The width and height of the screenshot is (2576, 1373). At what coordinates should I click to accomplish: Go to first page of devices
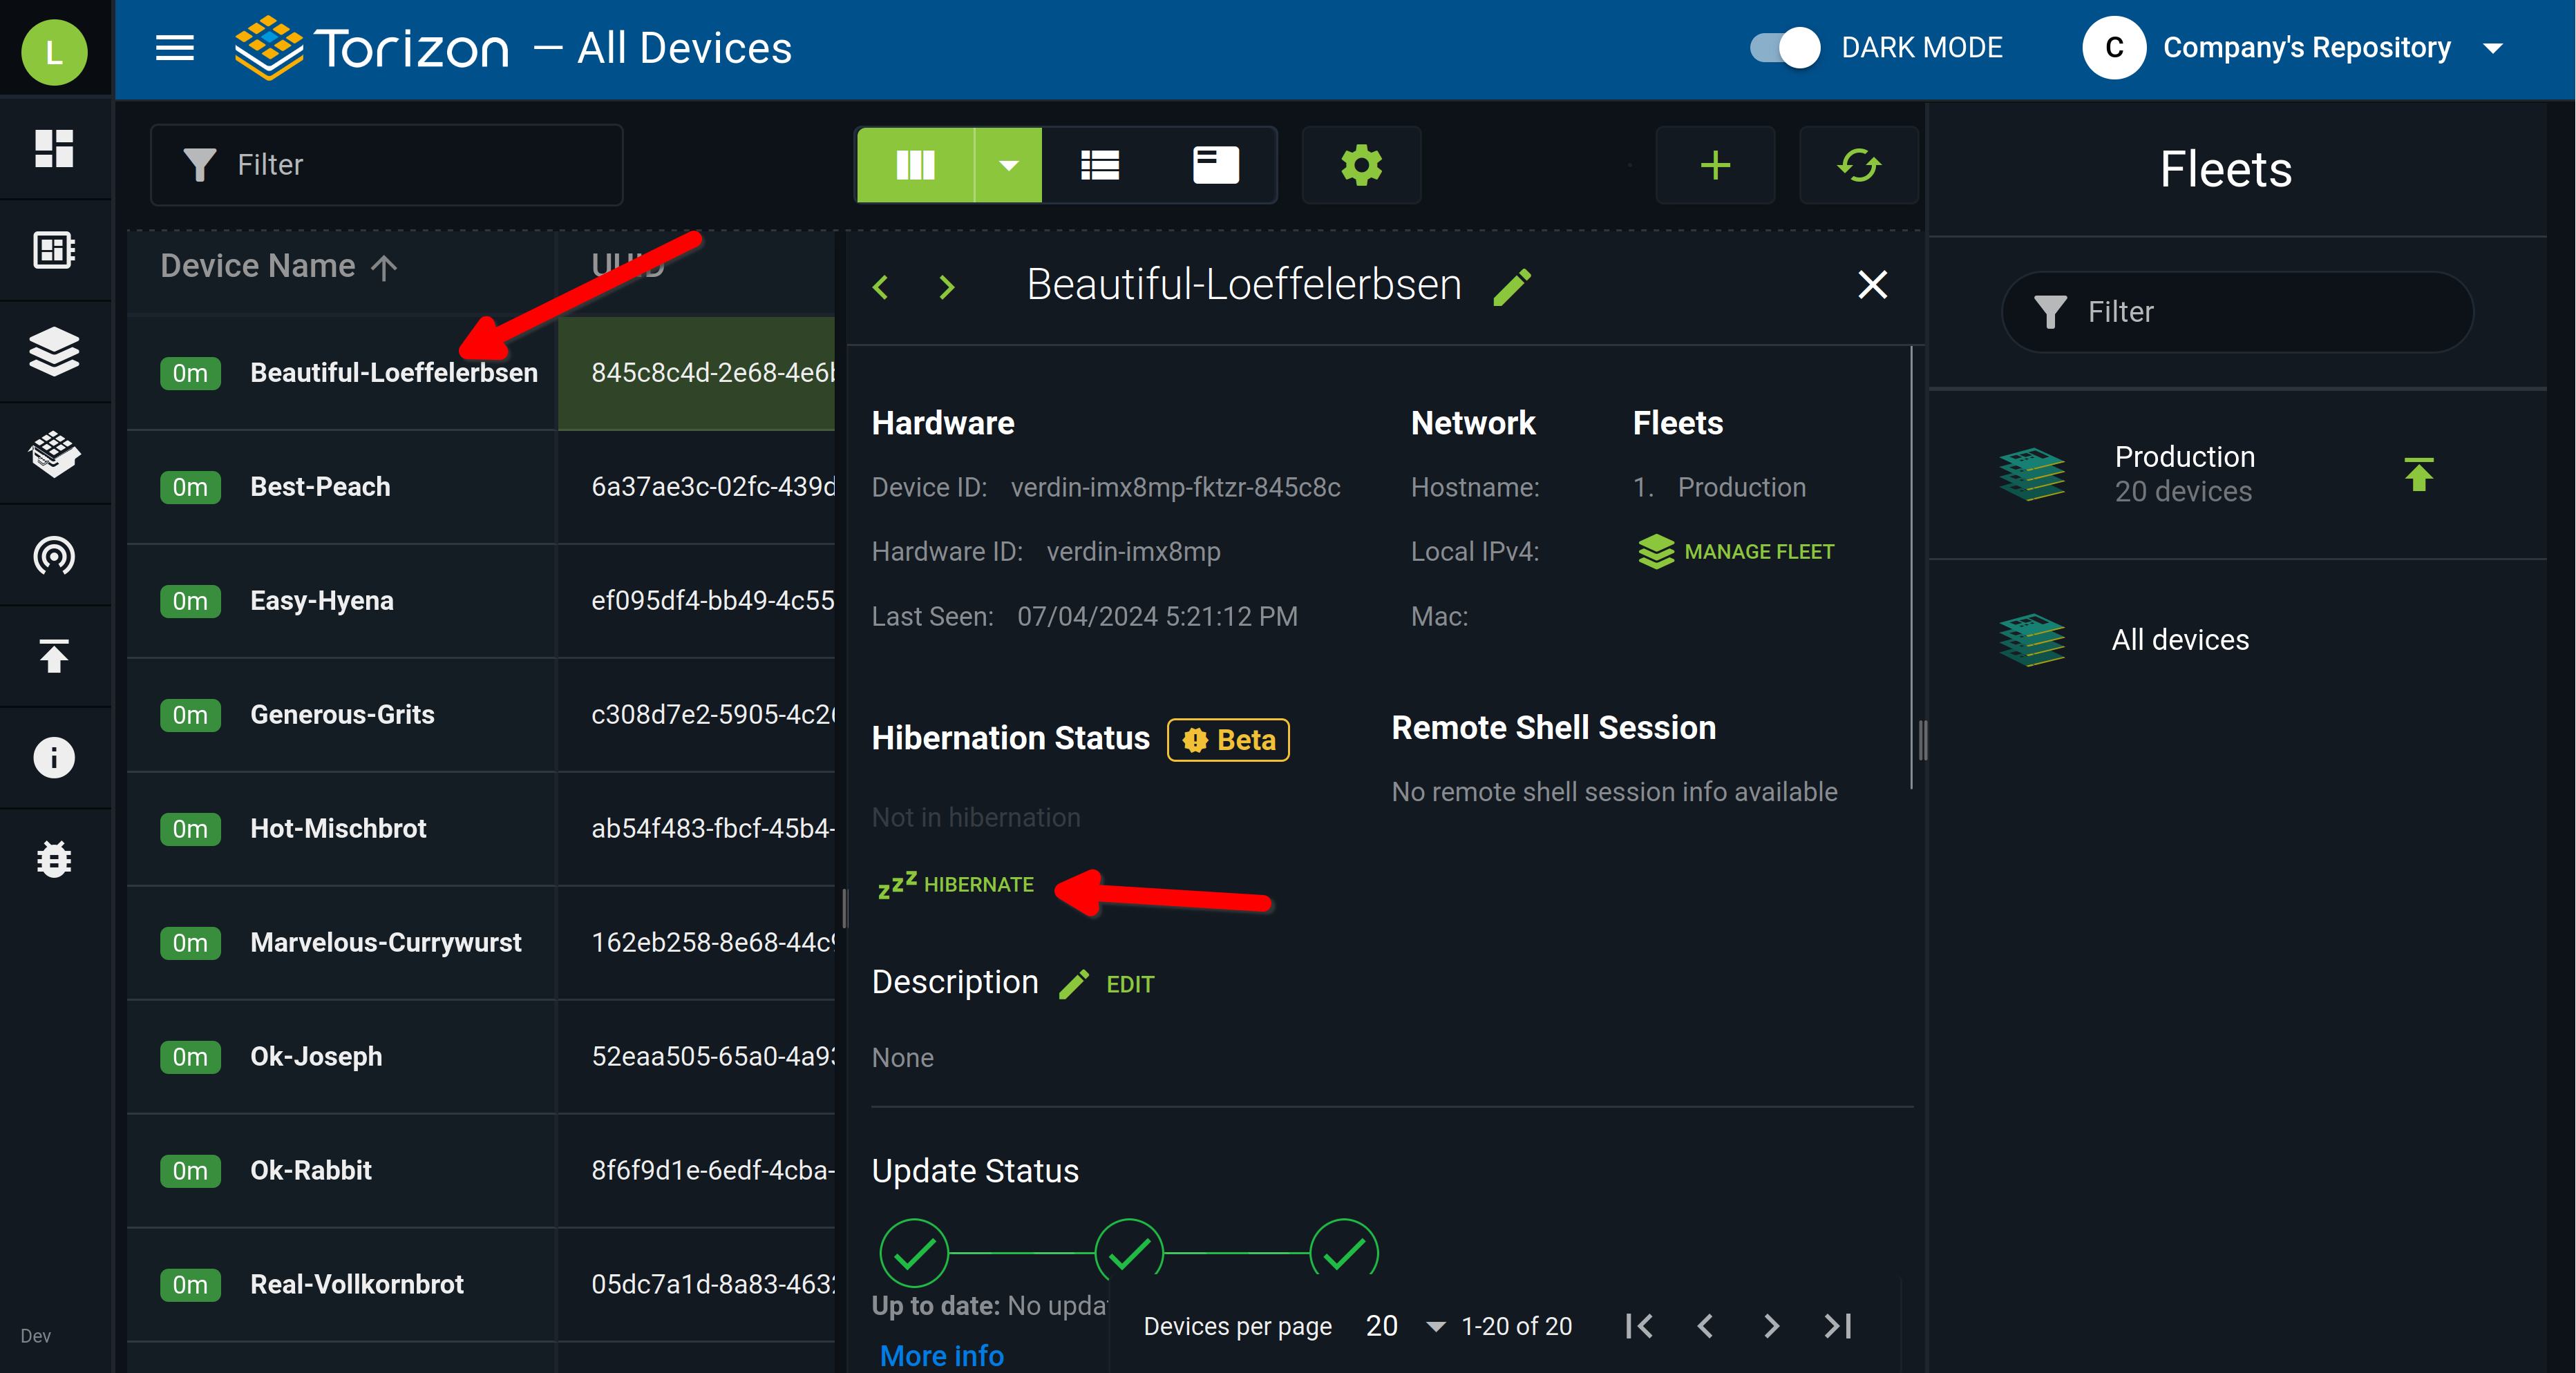point(1639,1326)
